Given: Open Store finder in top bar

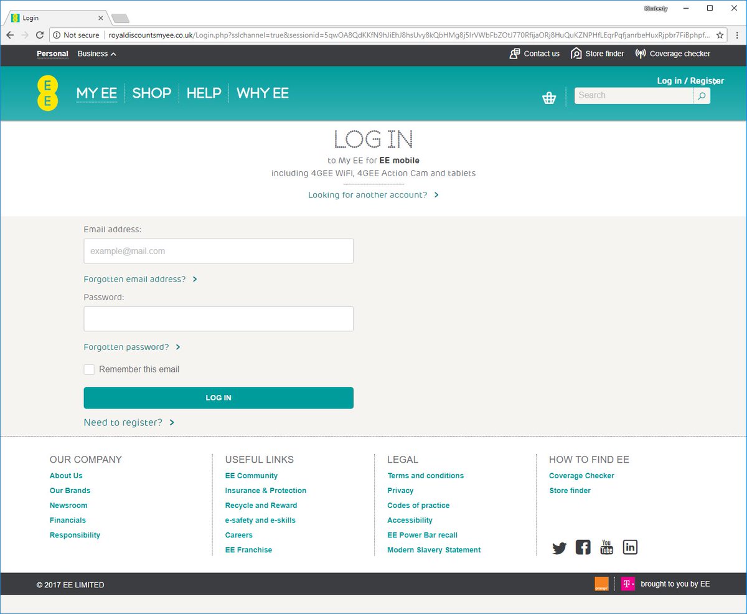Looking at the screenshot, I should point(598,54).
